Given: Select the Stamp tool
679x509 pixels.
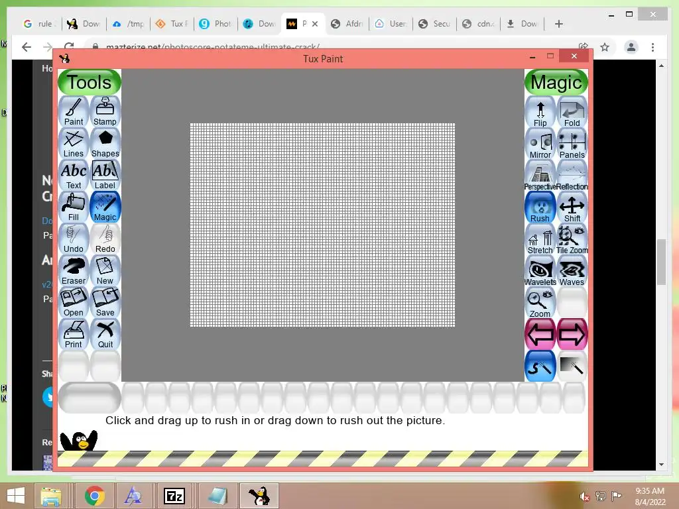Looking at the screenshot, I should tap(105, 111).
